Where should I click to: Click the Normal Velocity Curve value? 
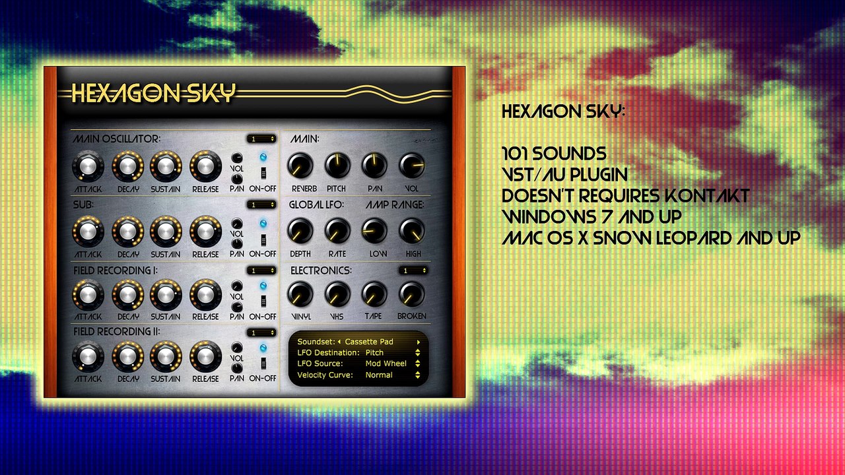379,375
